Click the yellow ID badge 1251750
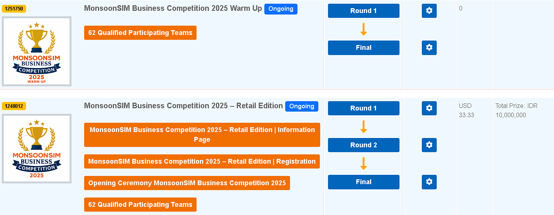The width and height of the screenshot is (554, 215). coord(14,9)
